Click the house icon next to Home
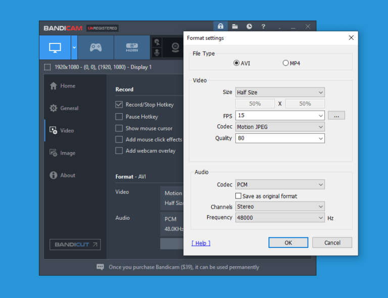 (53, 86)
